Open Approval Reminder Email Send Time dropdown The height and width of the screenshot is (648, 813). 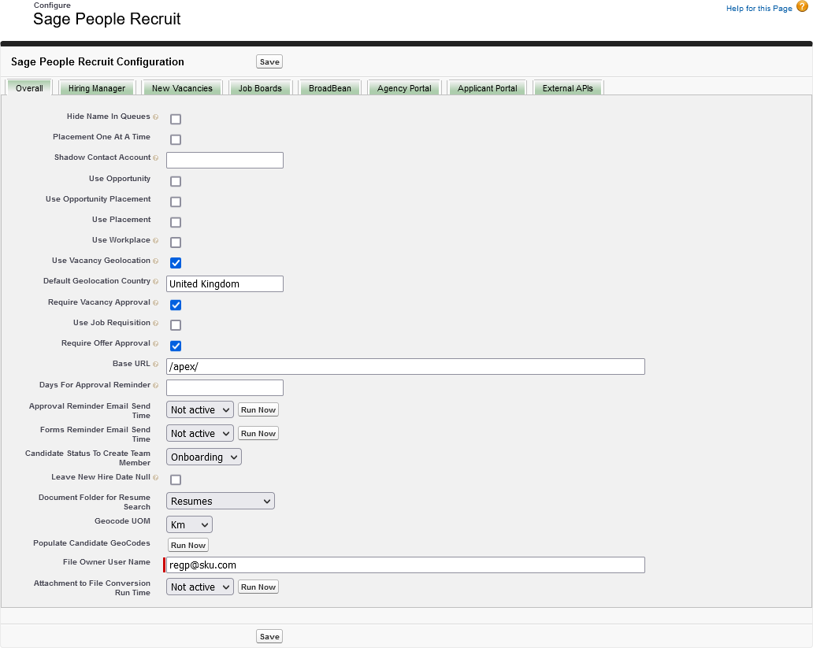pos(200,410)
